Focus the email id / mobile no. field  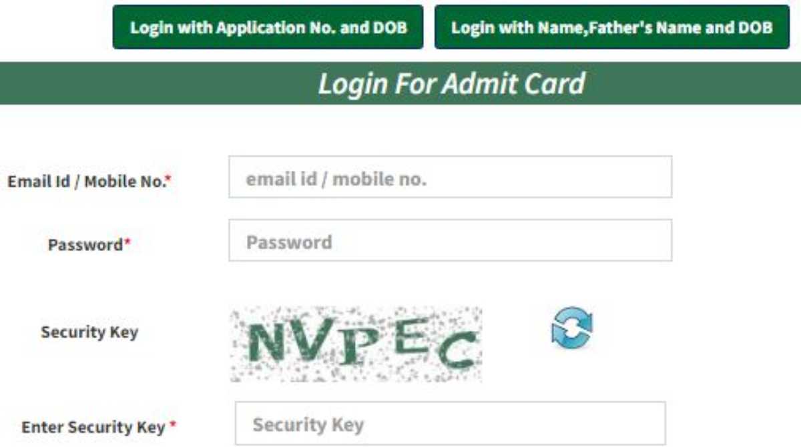pos(450,177)
